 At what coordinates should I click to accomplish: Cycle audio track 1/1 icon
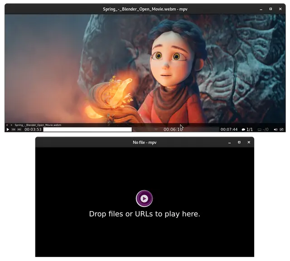click(x=247, y=129)
